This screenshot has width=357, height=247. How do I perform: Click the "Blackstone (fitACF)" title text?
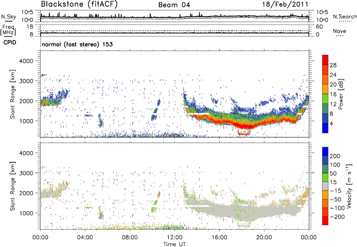pos(79,4)
